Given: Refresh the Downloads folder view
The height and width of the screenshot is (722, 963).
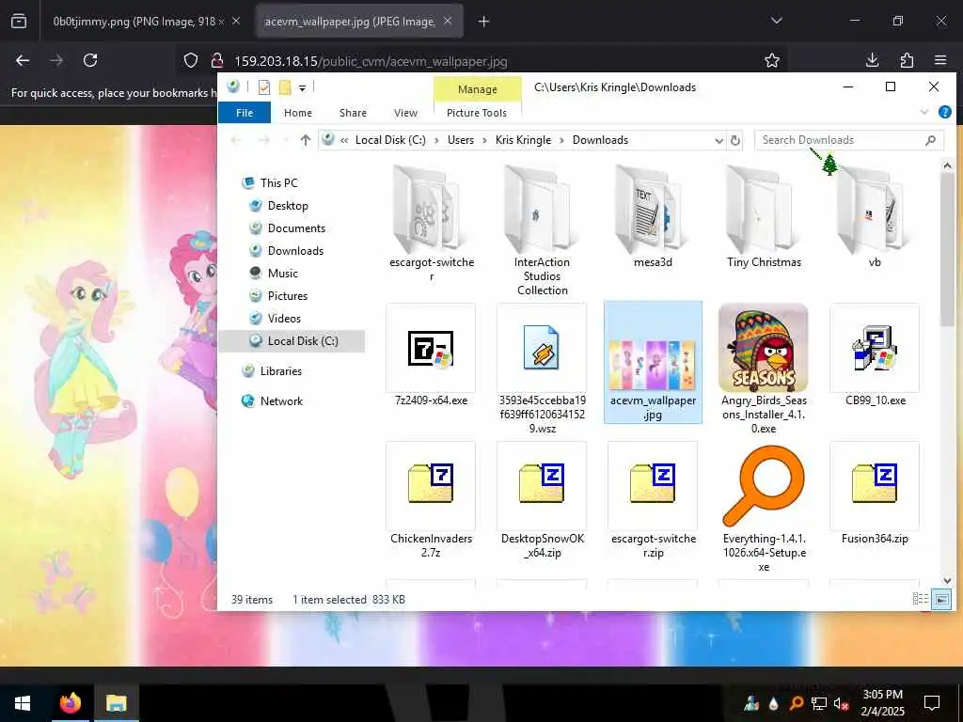Looking at the screenshot, I should point(735,141).
